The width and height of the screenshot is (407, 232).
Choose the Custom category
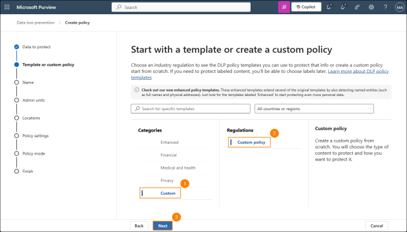(160, 193)
